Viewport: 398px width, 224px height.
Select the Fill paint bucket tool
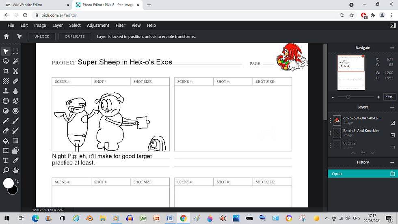tap(6, 141)
